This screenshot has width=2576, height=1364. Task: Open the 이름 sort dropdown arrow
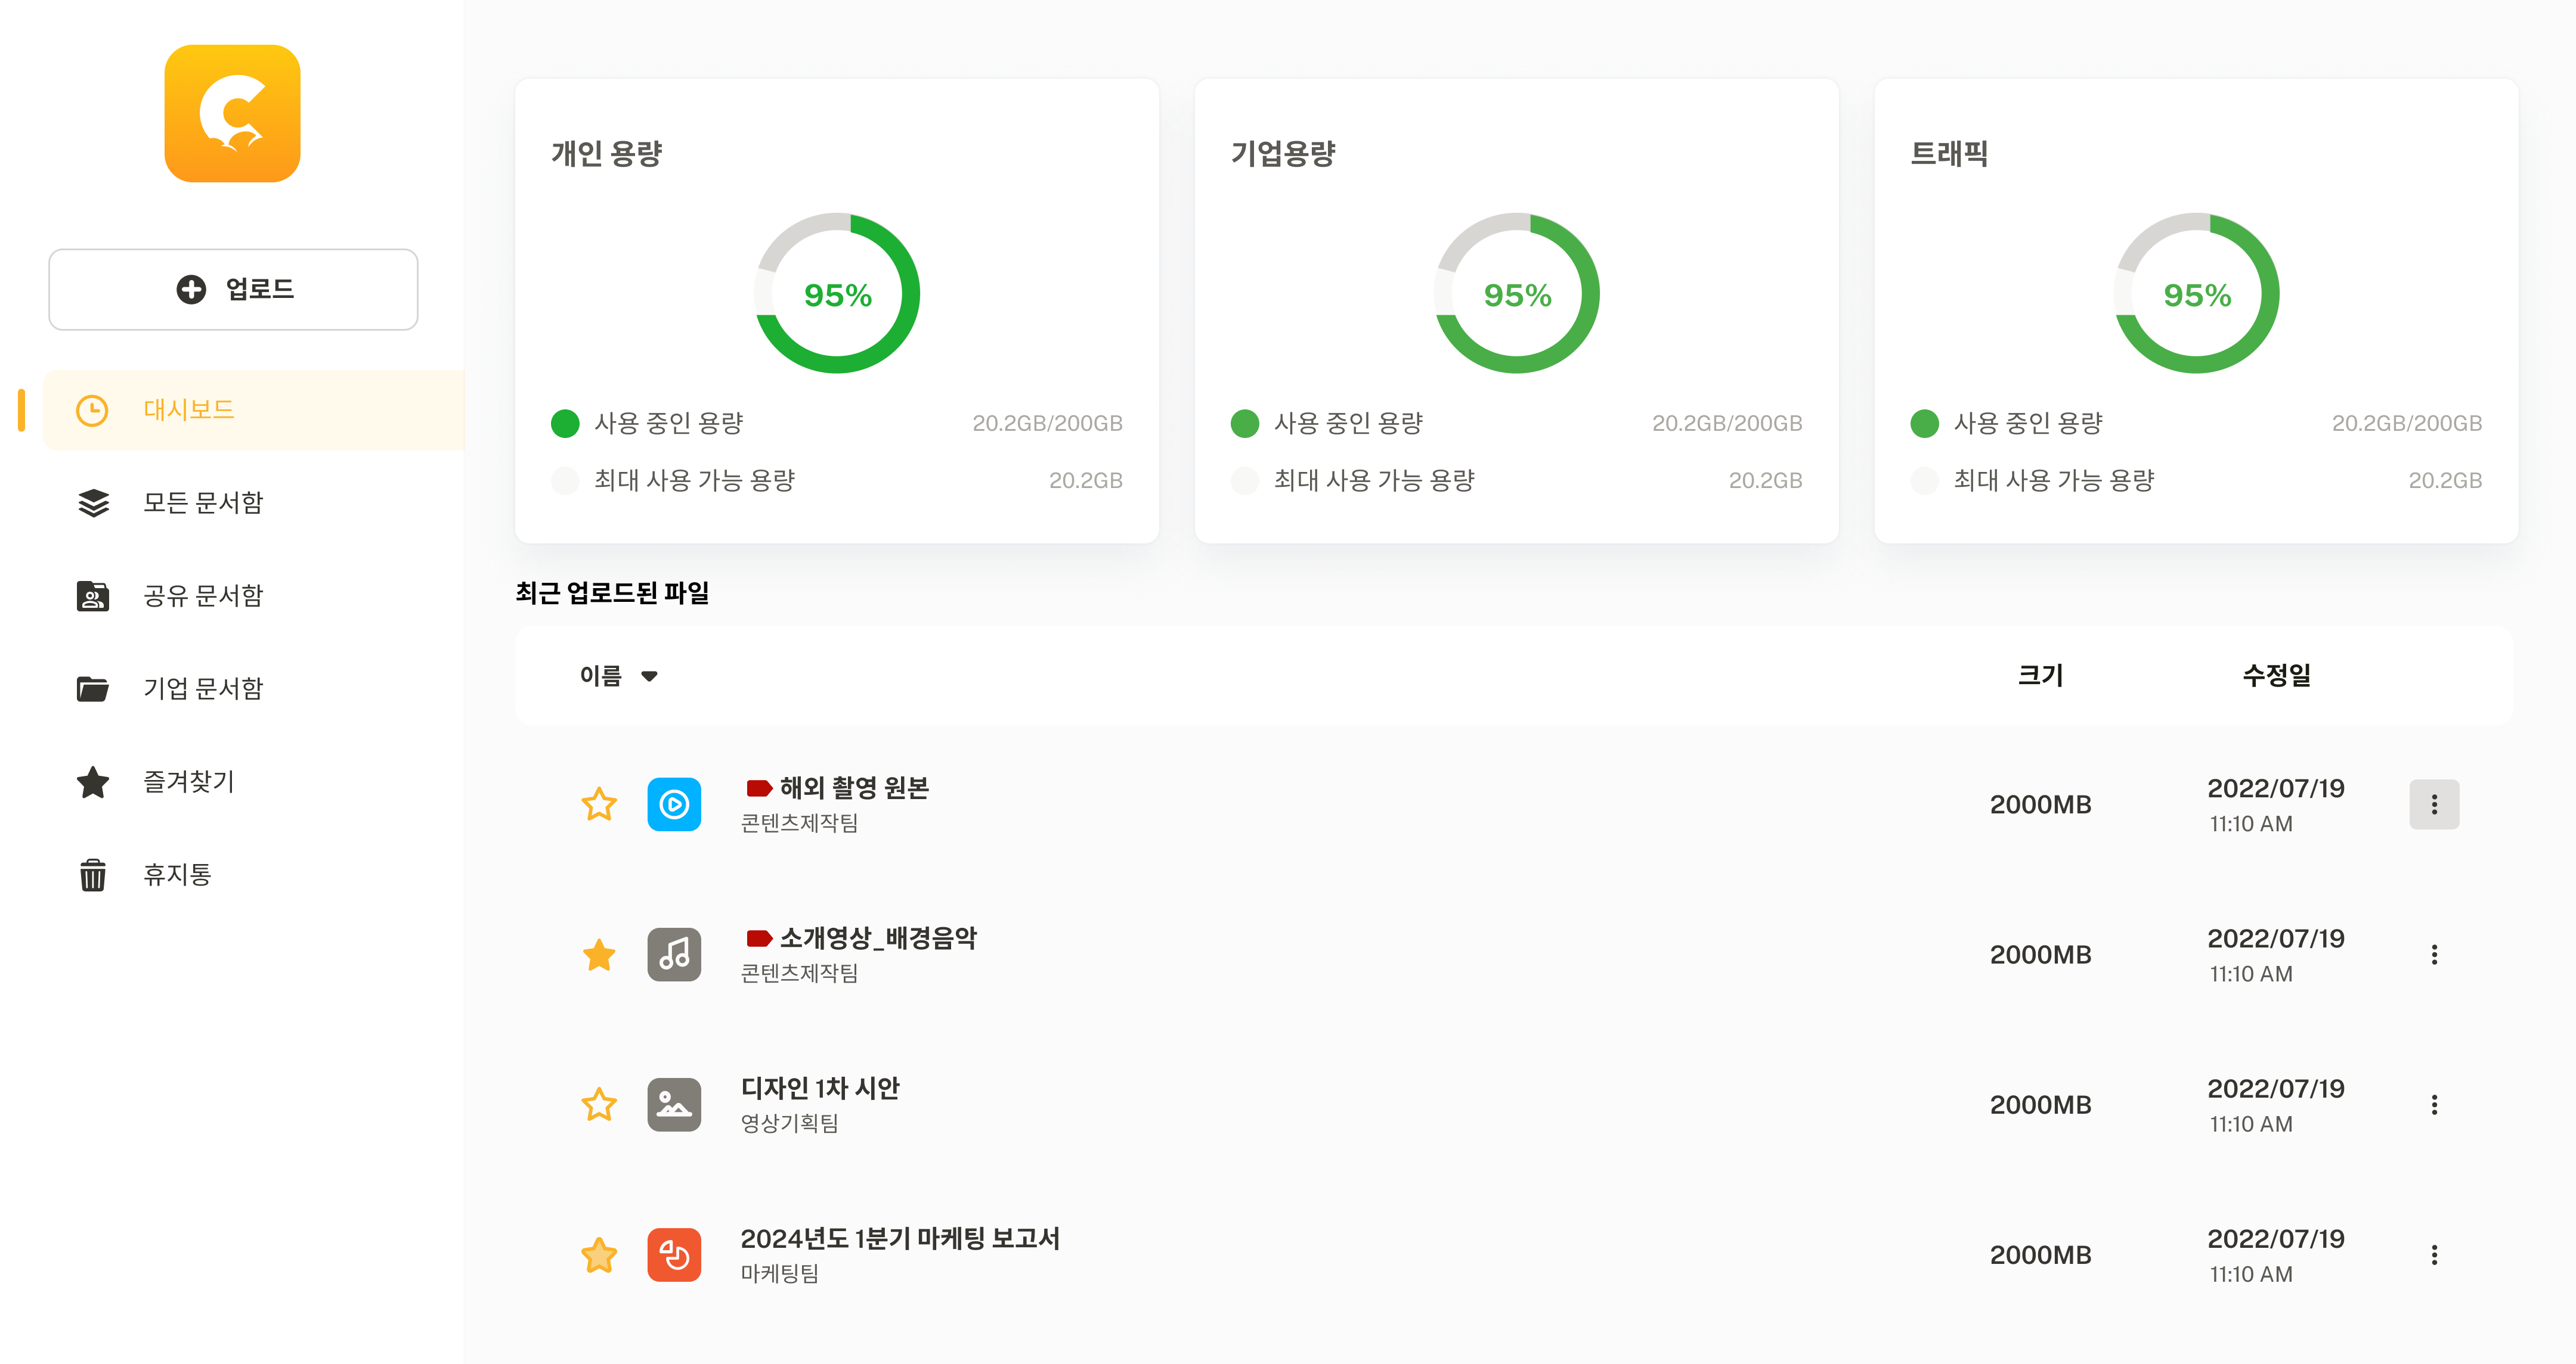pyautogui.click(x=649, y=676)
